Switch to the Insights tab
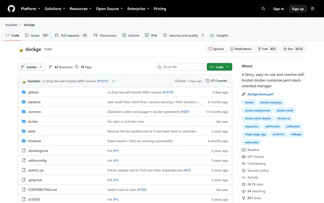The width and height of the screenshot is (324, 203). tap(219, 35)
